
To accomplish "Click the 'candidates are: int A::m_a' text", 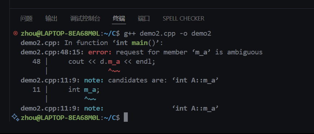I will click(163, 80).
